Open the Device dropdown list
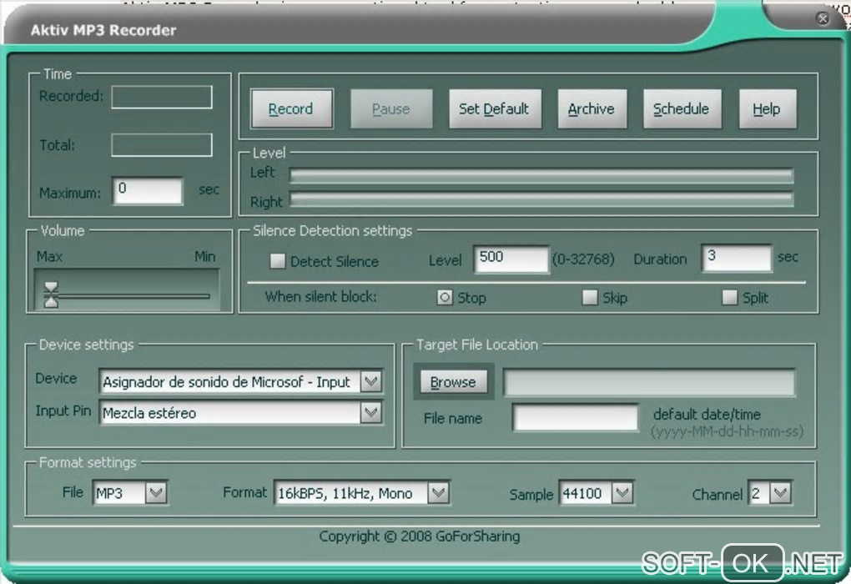Viewport: 851px width, 584px height. click(371, 381)
